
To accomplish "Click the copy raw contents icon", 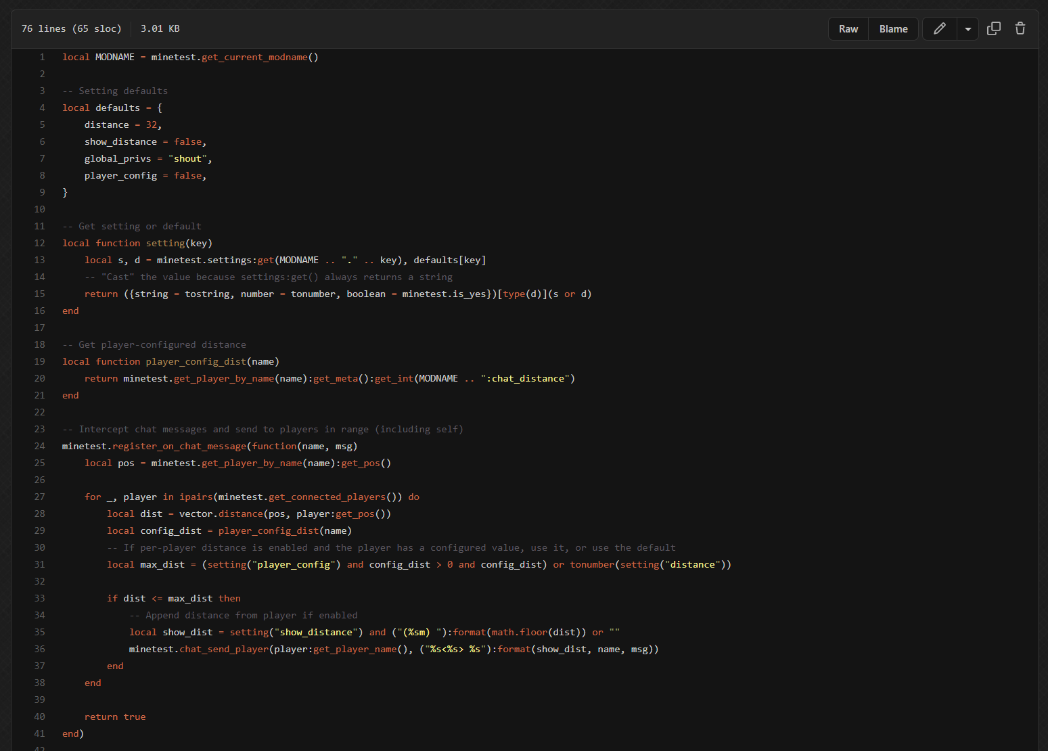I will click(993, 28).
